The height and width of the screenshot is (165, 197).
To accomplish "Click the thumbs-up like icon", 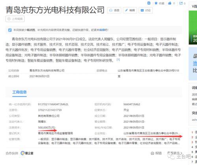I will 170,3.
